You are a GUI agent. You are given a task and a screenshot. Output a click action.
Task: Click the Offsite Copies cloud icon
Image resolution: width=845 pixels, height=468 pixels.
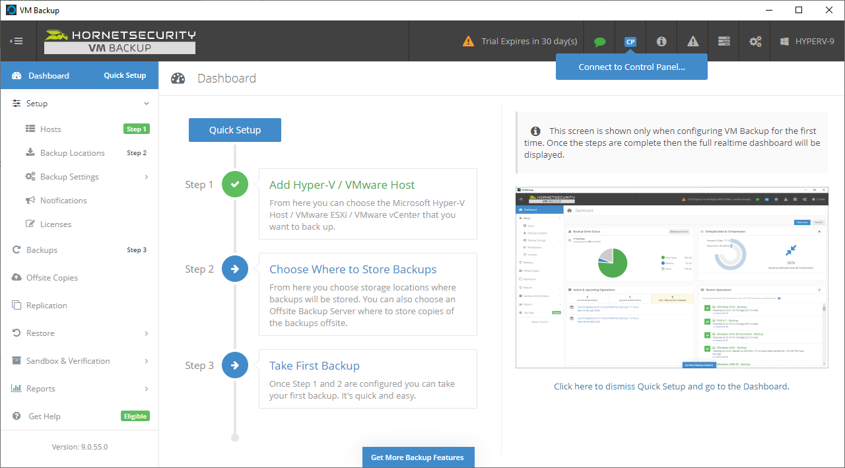[17, 277]
